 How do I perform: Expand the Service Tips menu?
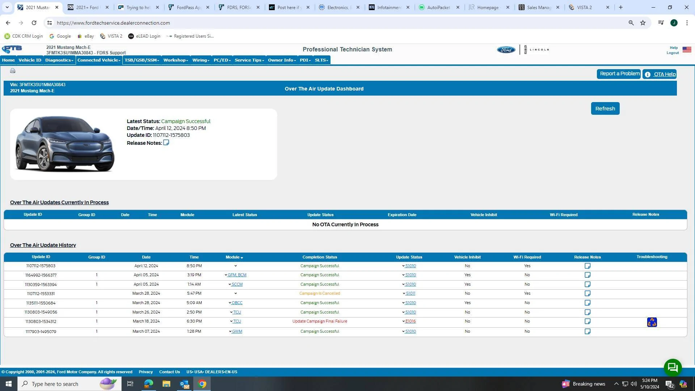[249, 60]
